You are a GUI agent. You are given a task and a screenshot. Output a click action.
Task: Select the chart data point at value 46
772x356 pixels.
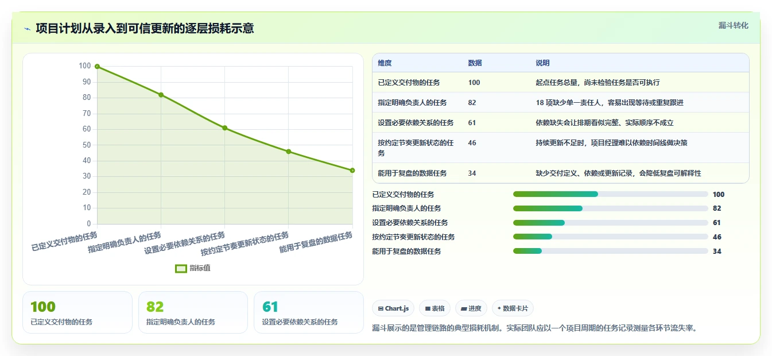pyautogui.click(x=288, y=152)
